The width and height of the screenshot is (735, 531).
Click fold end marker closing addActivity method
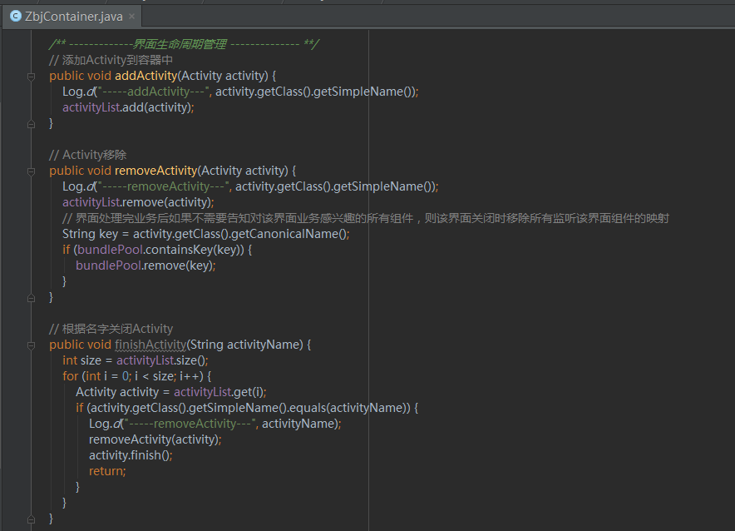[31, 123]
